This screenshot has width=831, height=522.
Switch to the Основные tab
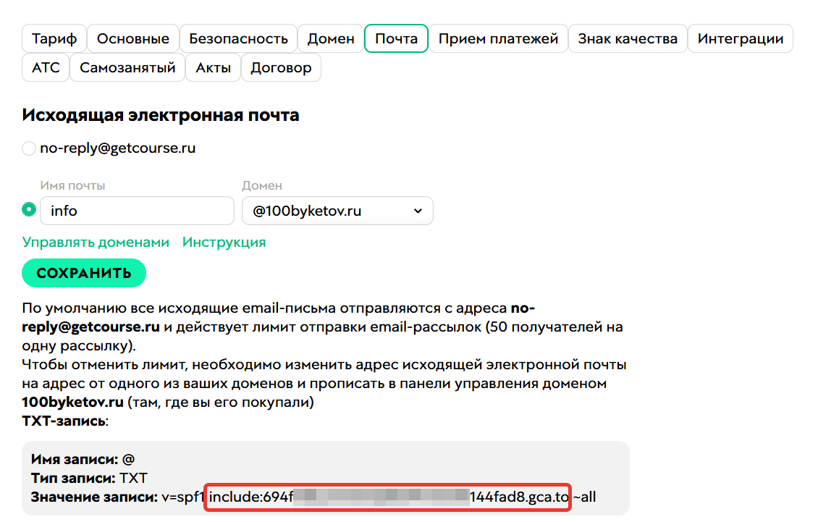133,38
